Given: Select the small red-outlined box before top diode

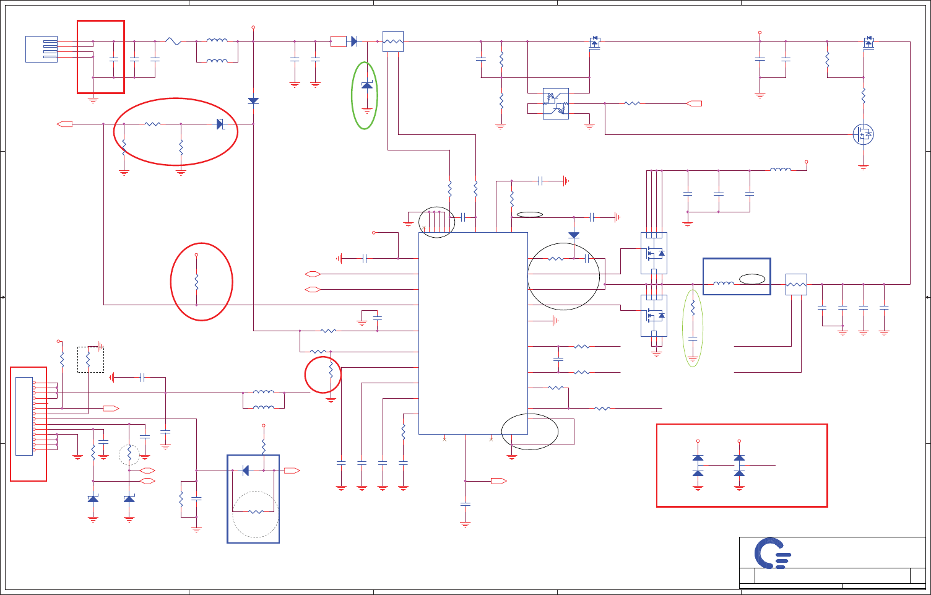Looking at the screenshot, I should [339, 41].
